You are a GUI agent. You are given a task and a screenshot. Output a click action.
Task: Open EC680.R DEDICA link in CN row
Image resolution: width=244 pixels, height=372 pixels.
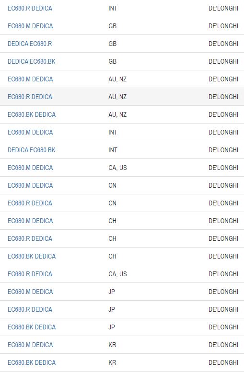point(30,203)
